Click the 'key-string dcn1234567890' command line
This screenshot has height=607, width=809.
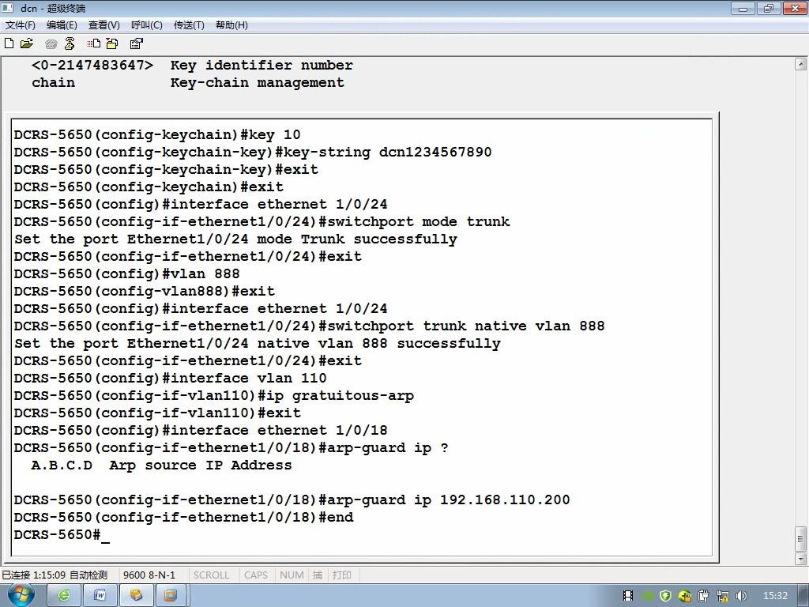[x=253, y=153]
